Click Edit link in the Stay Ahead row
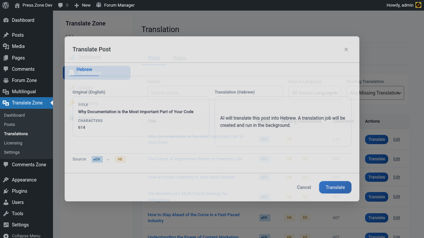Screen dimensions: 424x238 point(397,218)
